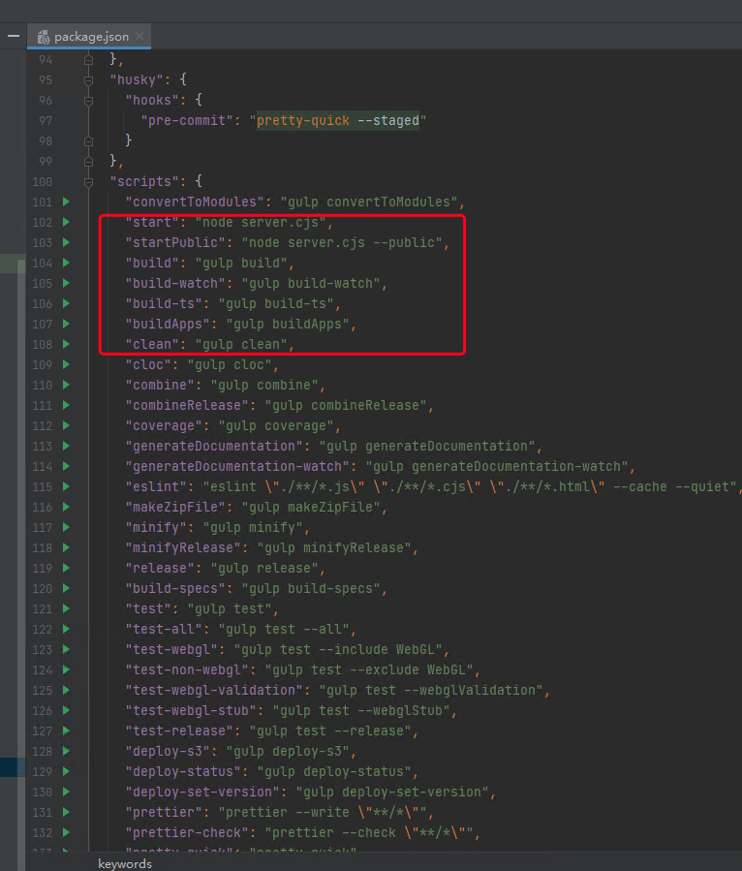Collapse the "scripts" section fold marker

89,181
